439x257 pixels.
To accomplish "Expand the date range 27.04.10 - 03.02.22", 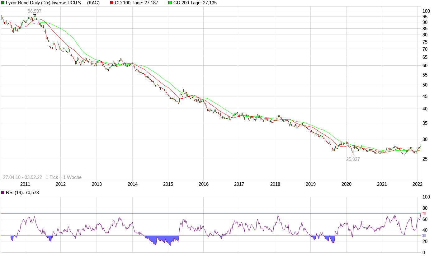I will tap(22, 177).
